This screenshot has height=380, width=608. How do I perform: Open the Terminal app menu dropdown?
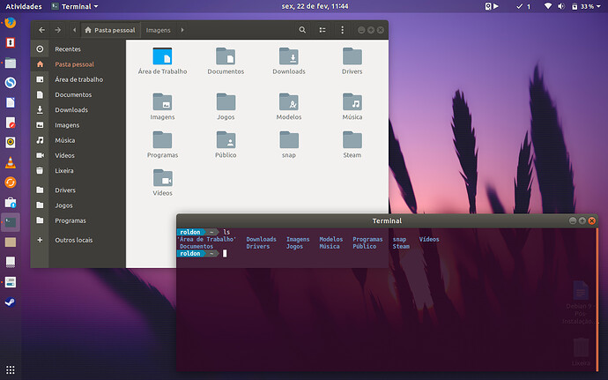point(75,6)
